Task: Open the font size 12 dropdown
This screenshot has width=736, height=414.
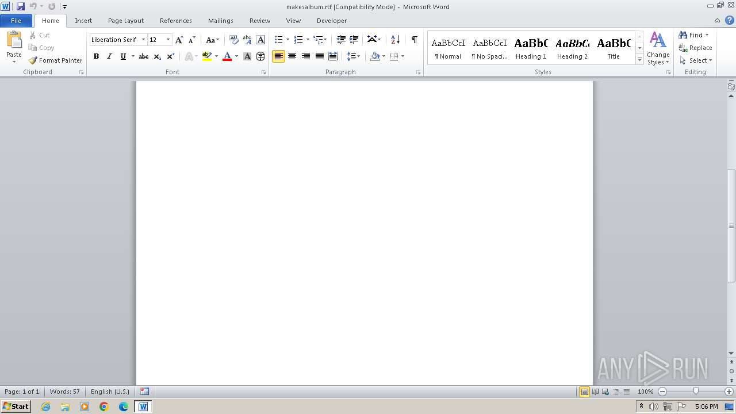Action: (x=168, y=40)
